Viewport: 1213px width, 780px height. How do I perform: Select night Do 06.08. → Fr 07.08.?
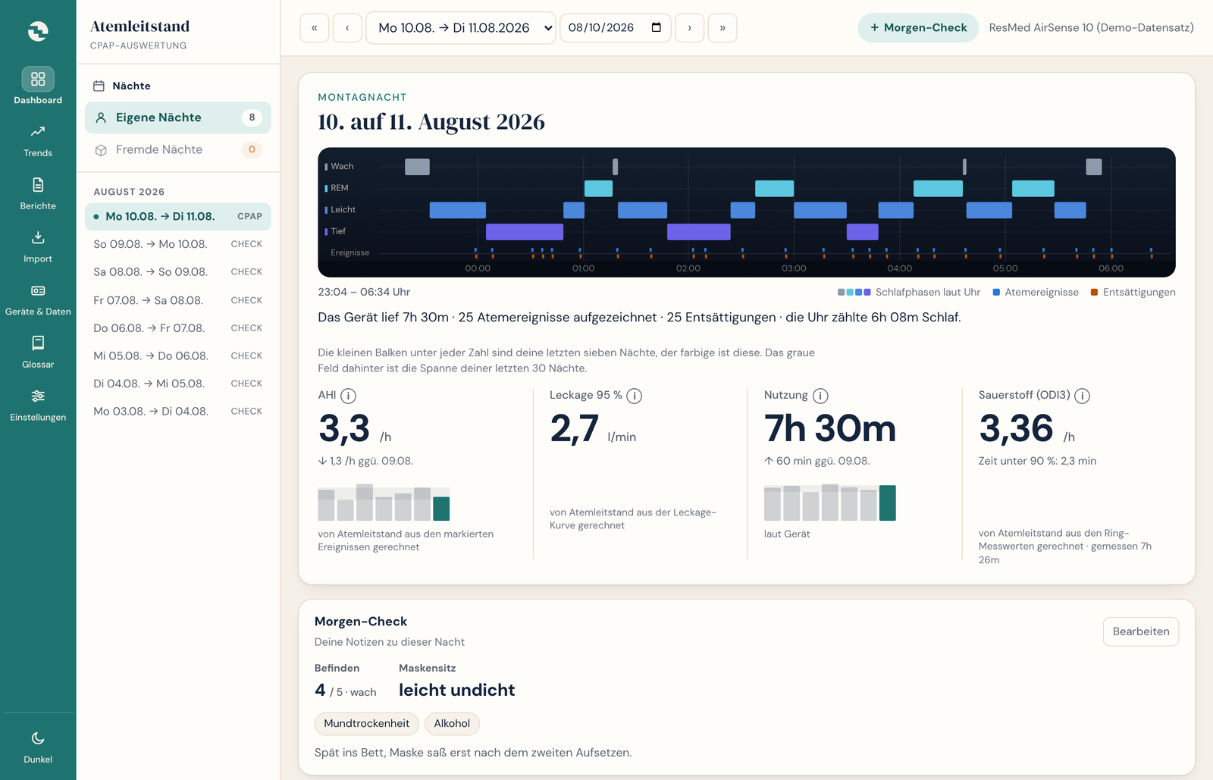(178, 328)
